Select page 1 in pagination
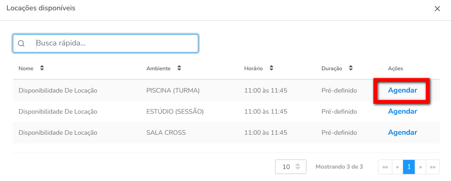This screenshot has height=181, width=451. pyautogui.click(x=409, y=167)
